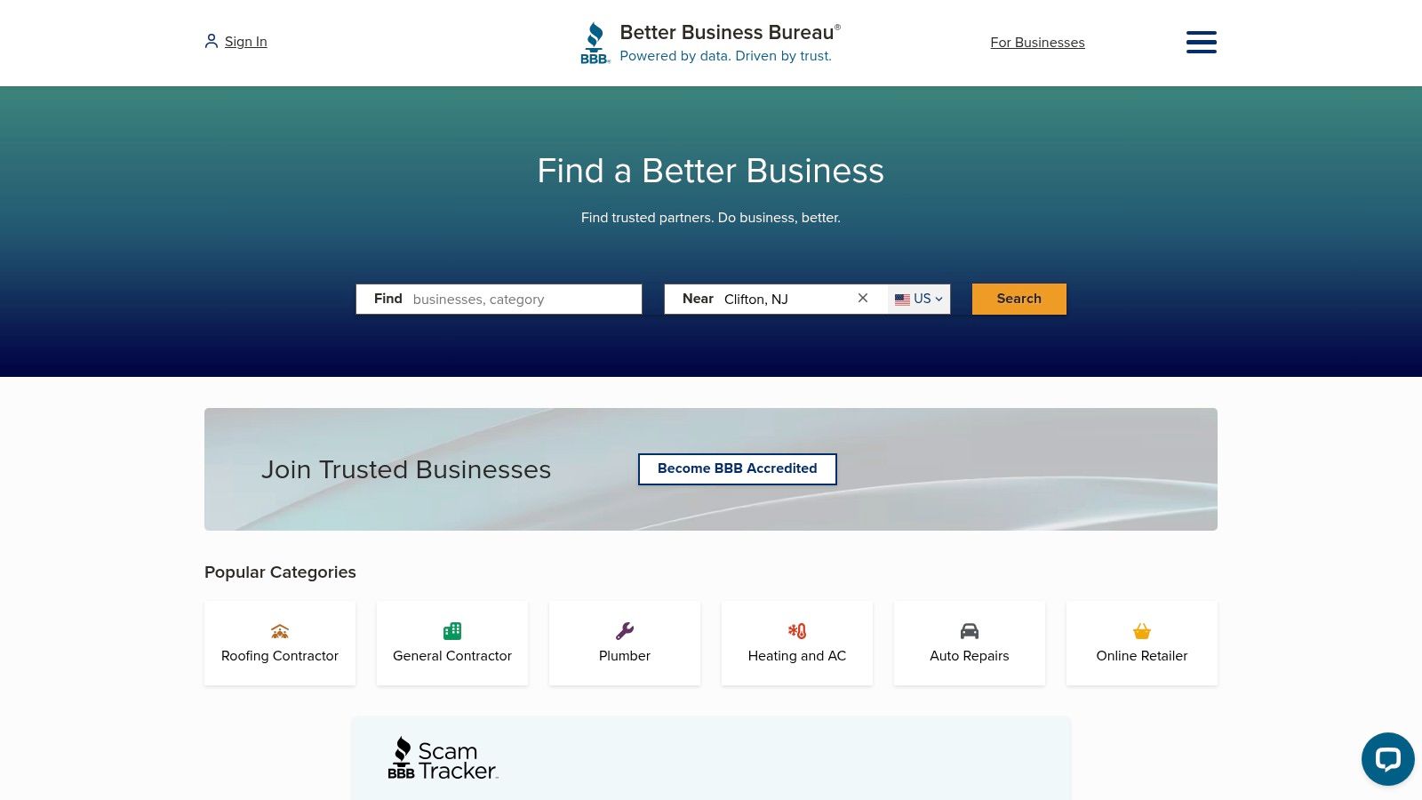1422x800 pixels.
Task: Expand the hamburger navigation menu
Action: (x=1201, y=42)
